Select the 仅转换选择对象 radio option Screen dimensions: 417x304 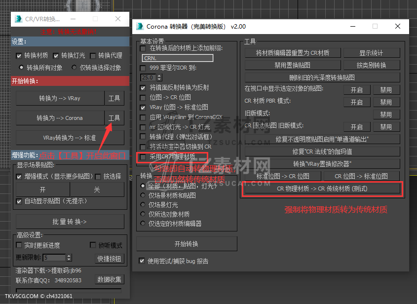[74, 68]
